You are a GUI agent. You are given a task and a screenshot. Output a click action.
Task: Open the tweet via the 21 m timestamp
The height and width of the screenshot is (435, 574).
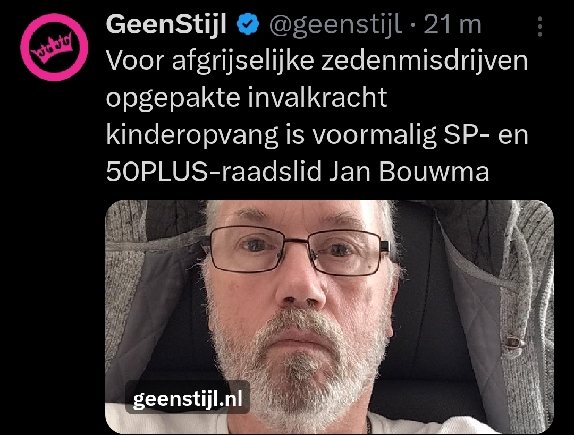[x=452, y=24]
